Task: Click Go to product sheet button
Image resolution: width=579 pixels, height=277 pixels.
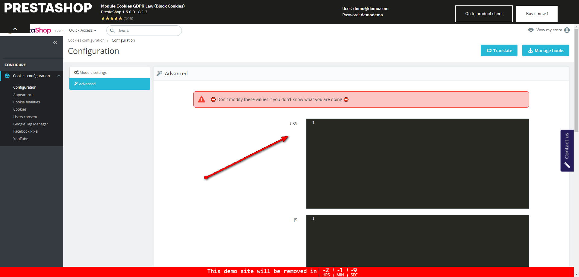Action: coord(484,14)
